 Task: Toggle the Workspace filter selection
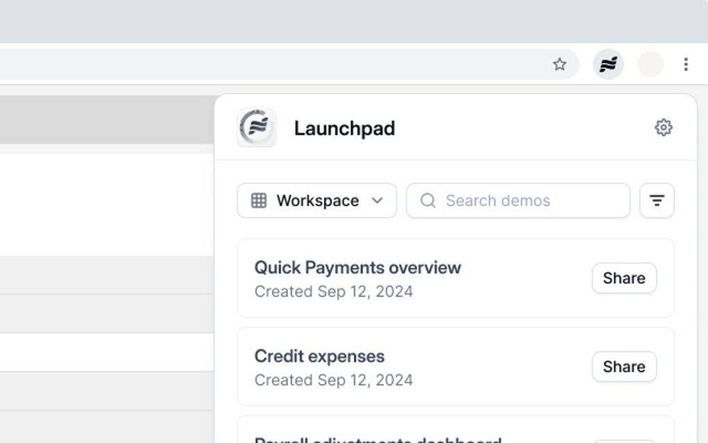tap(316, 201)
